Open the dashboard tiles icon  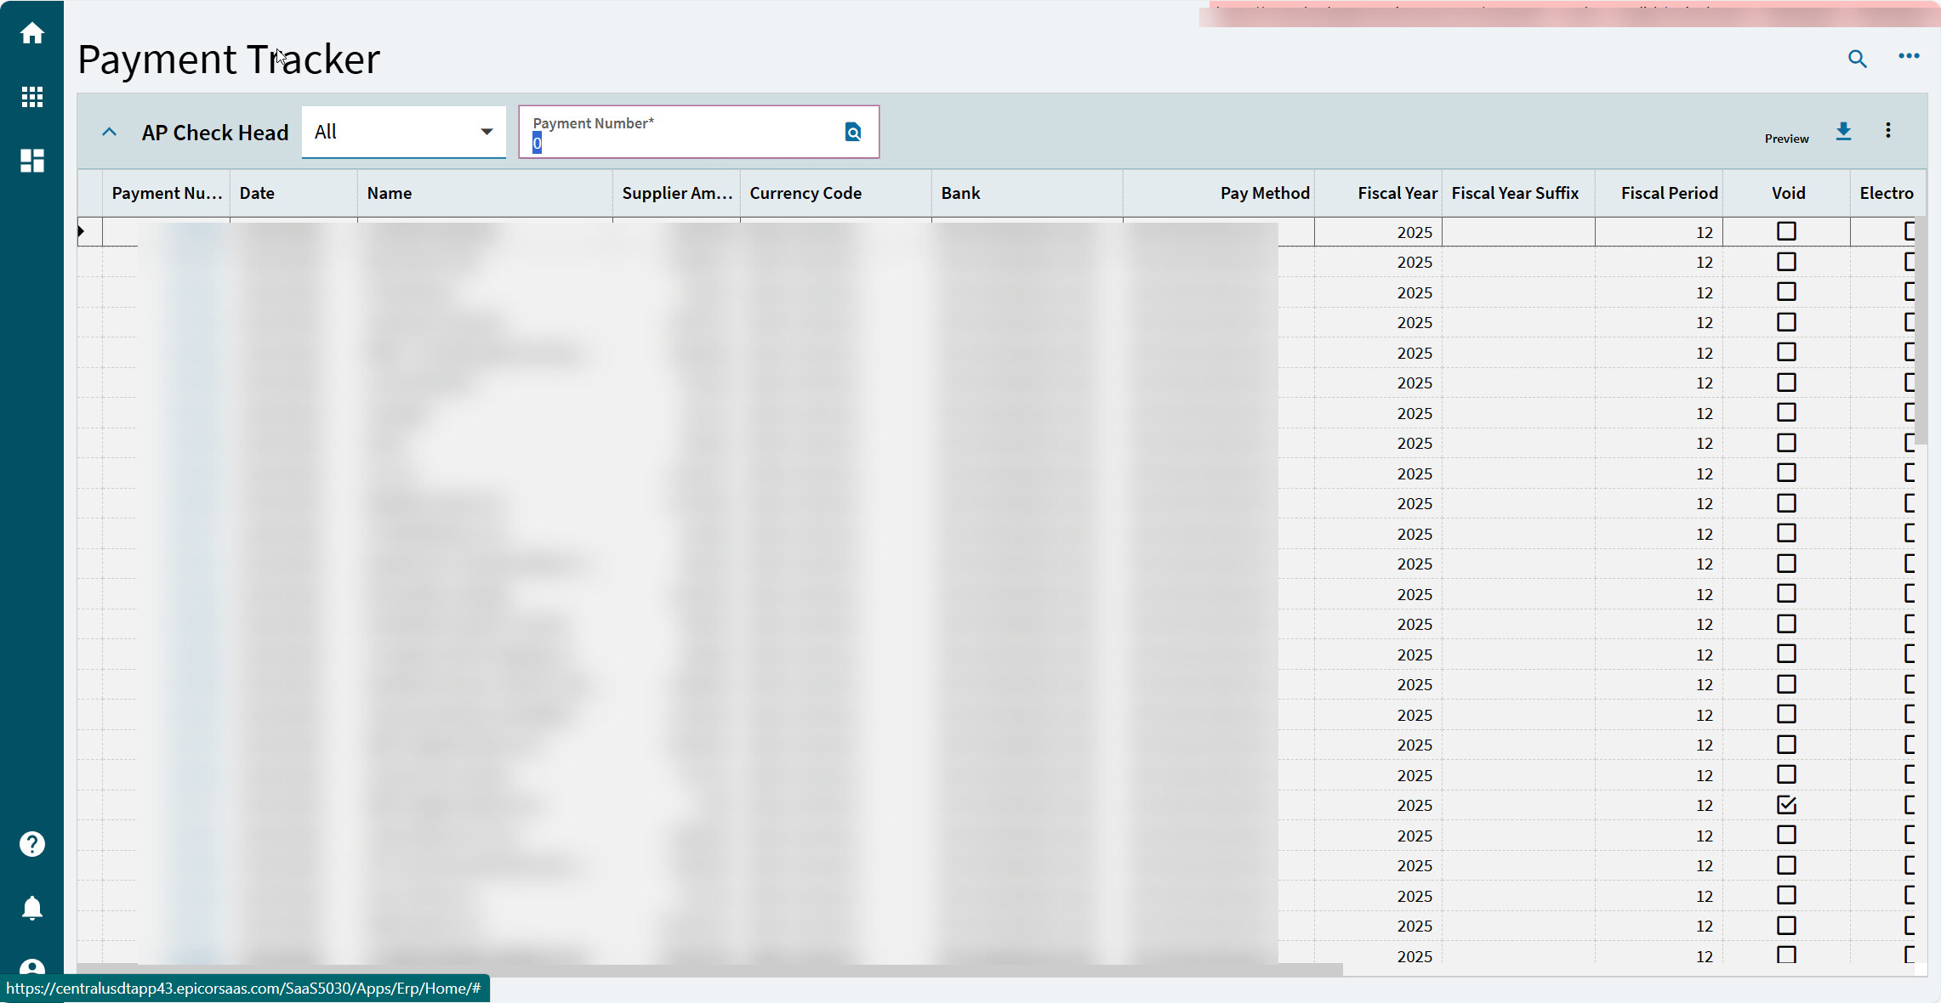[x=32, y=161]
